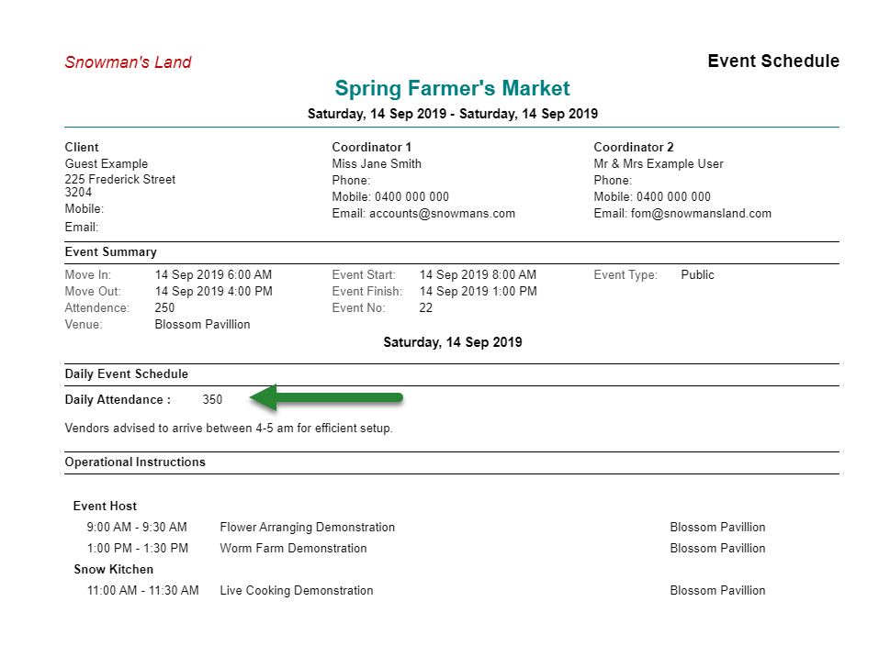Screen dimensions: 879x646
Task: Click the fom@snowmansland.com email
Action: 701,214
